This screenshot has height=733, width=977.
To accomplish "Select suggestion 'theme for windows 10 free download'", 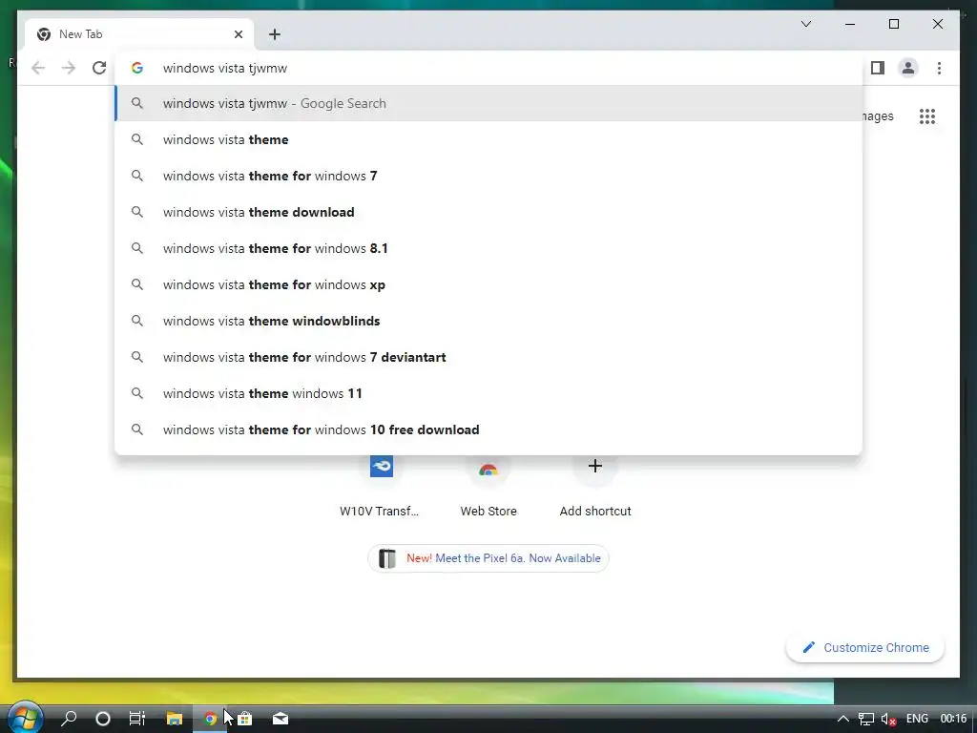I will point(489,429).
